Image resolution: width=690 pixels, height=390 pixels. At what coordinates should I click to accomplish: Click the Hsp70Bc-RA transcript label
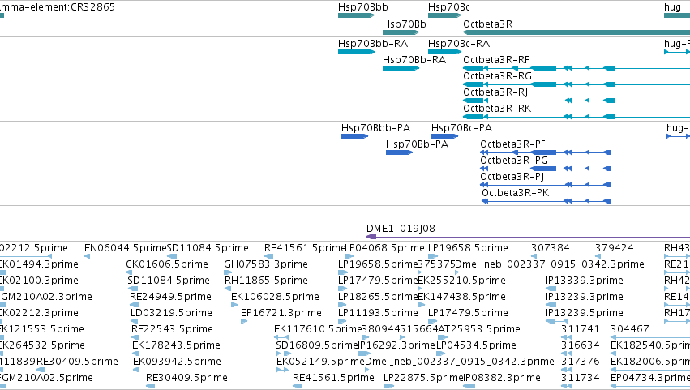pyautogui.click(x=459, y=44)
